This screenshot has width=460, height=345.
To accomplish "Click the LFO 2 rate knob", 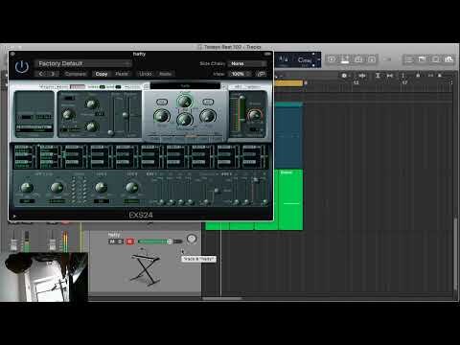I will click(102, 188).
